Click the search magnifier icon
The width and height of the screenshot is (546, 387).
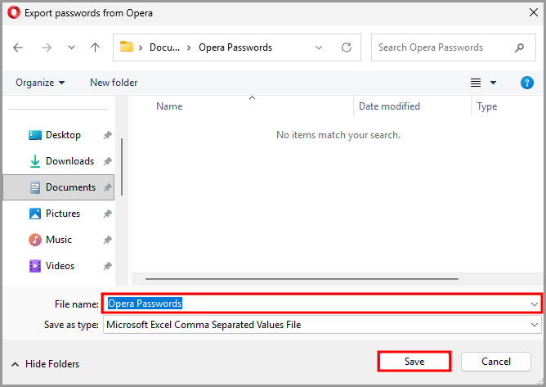tap(519, 47)
